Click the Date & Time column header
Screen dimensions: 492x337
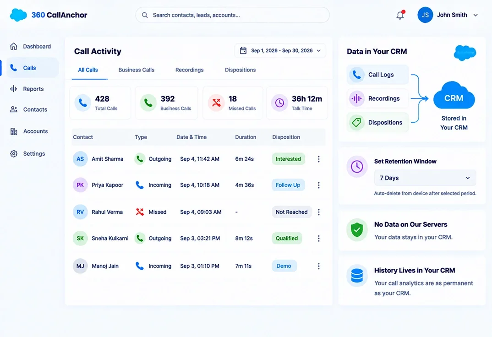tap(191, 137)
